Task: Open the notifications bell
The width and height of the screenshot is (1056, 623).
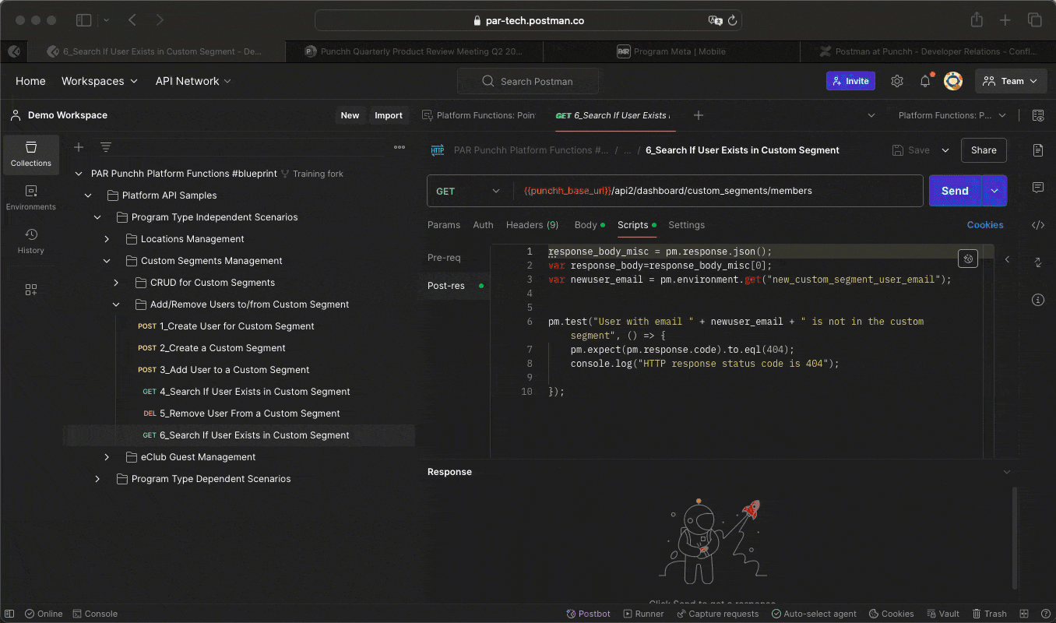Action: click(925, 81)
